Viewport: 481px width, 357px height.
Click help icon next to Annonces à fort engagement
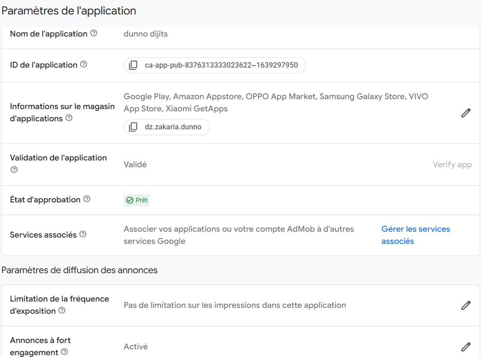click(65, 352)
